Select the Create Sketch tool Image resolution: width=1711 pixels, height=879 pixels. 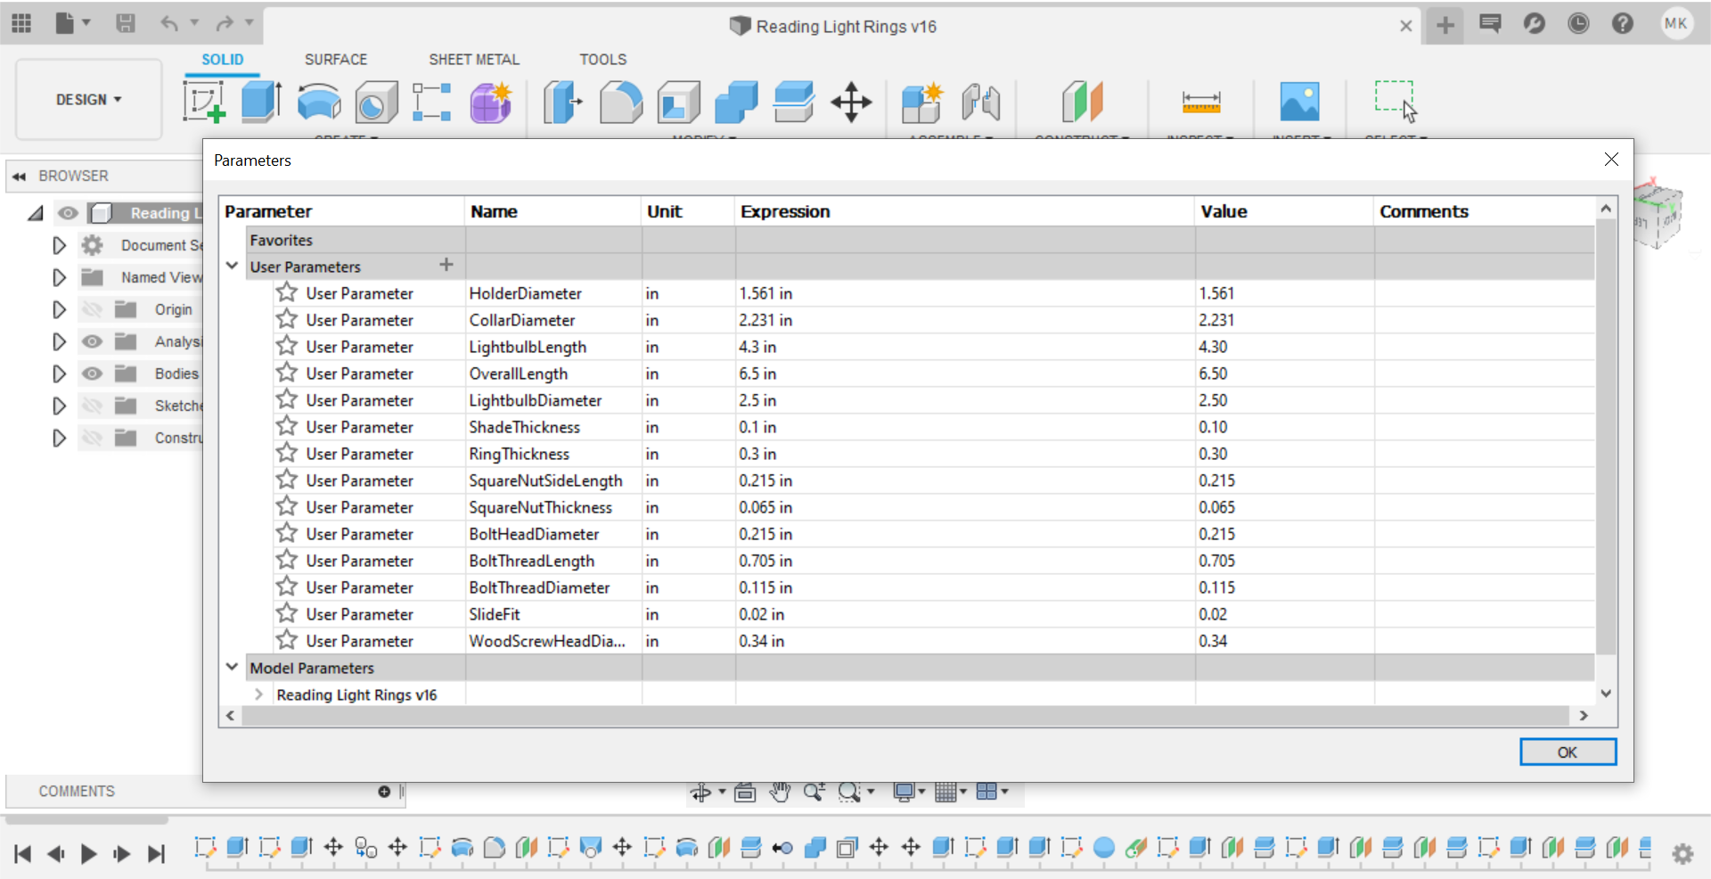point(204,102)
